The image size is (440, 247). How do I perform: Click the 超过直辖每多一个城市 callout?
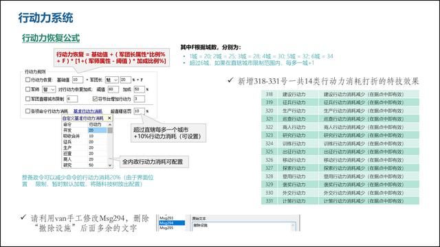[168, 133]
